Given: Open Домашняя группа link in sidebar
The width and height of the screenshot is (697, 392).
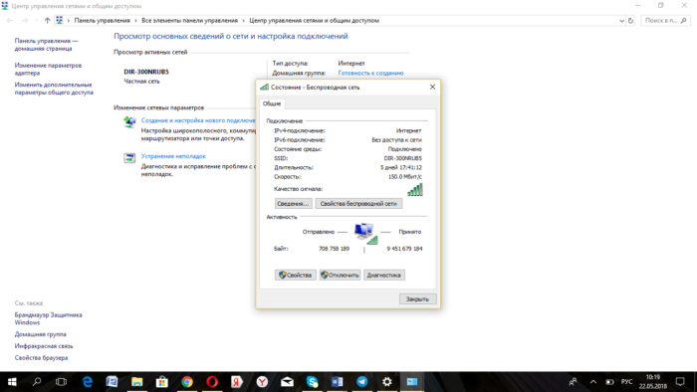Looking at the screenshot, I should (41, 334).
